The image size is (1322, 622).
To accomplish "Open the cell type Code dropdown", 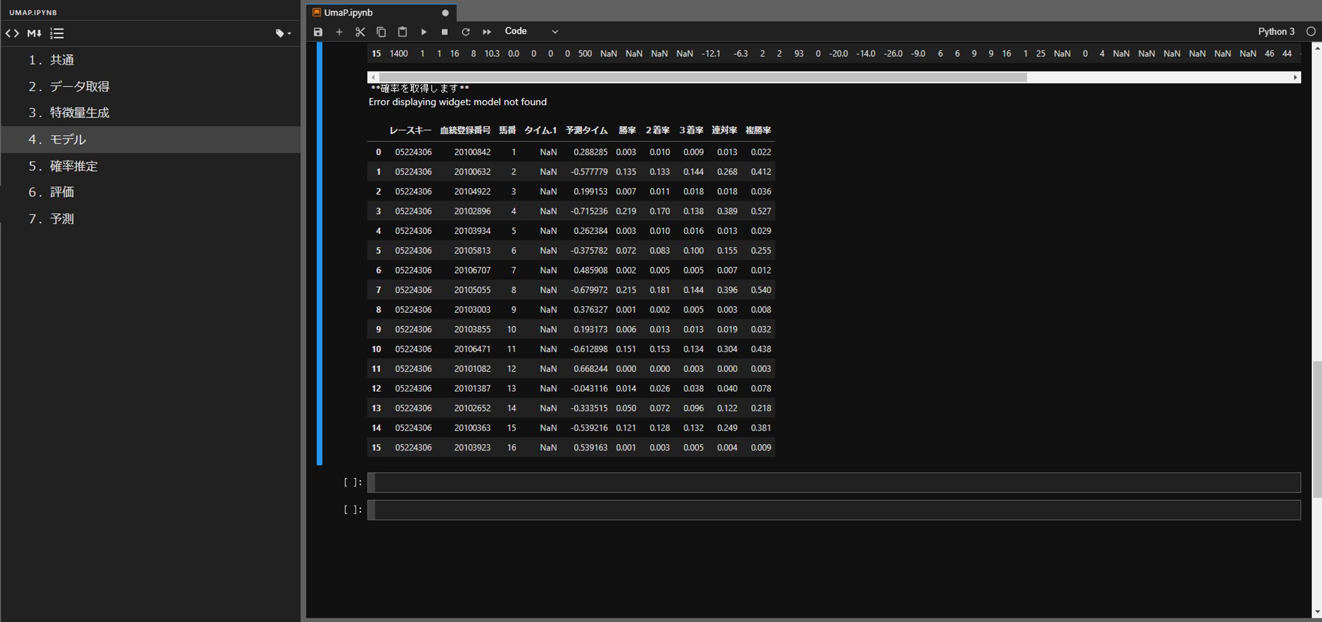I will (x=531, y=31).
